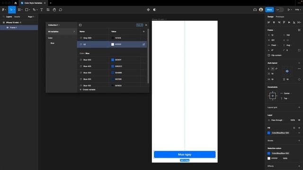This screenshot has width=303, height=170.
Task: Open the Page 1 dropdown
Action: click(31, 17)
